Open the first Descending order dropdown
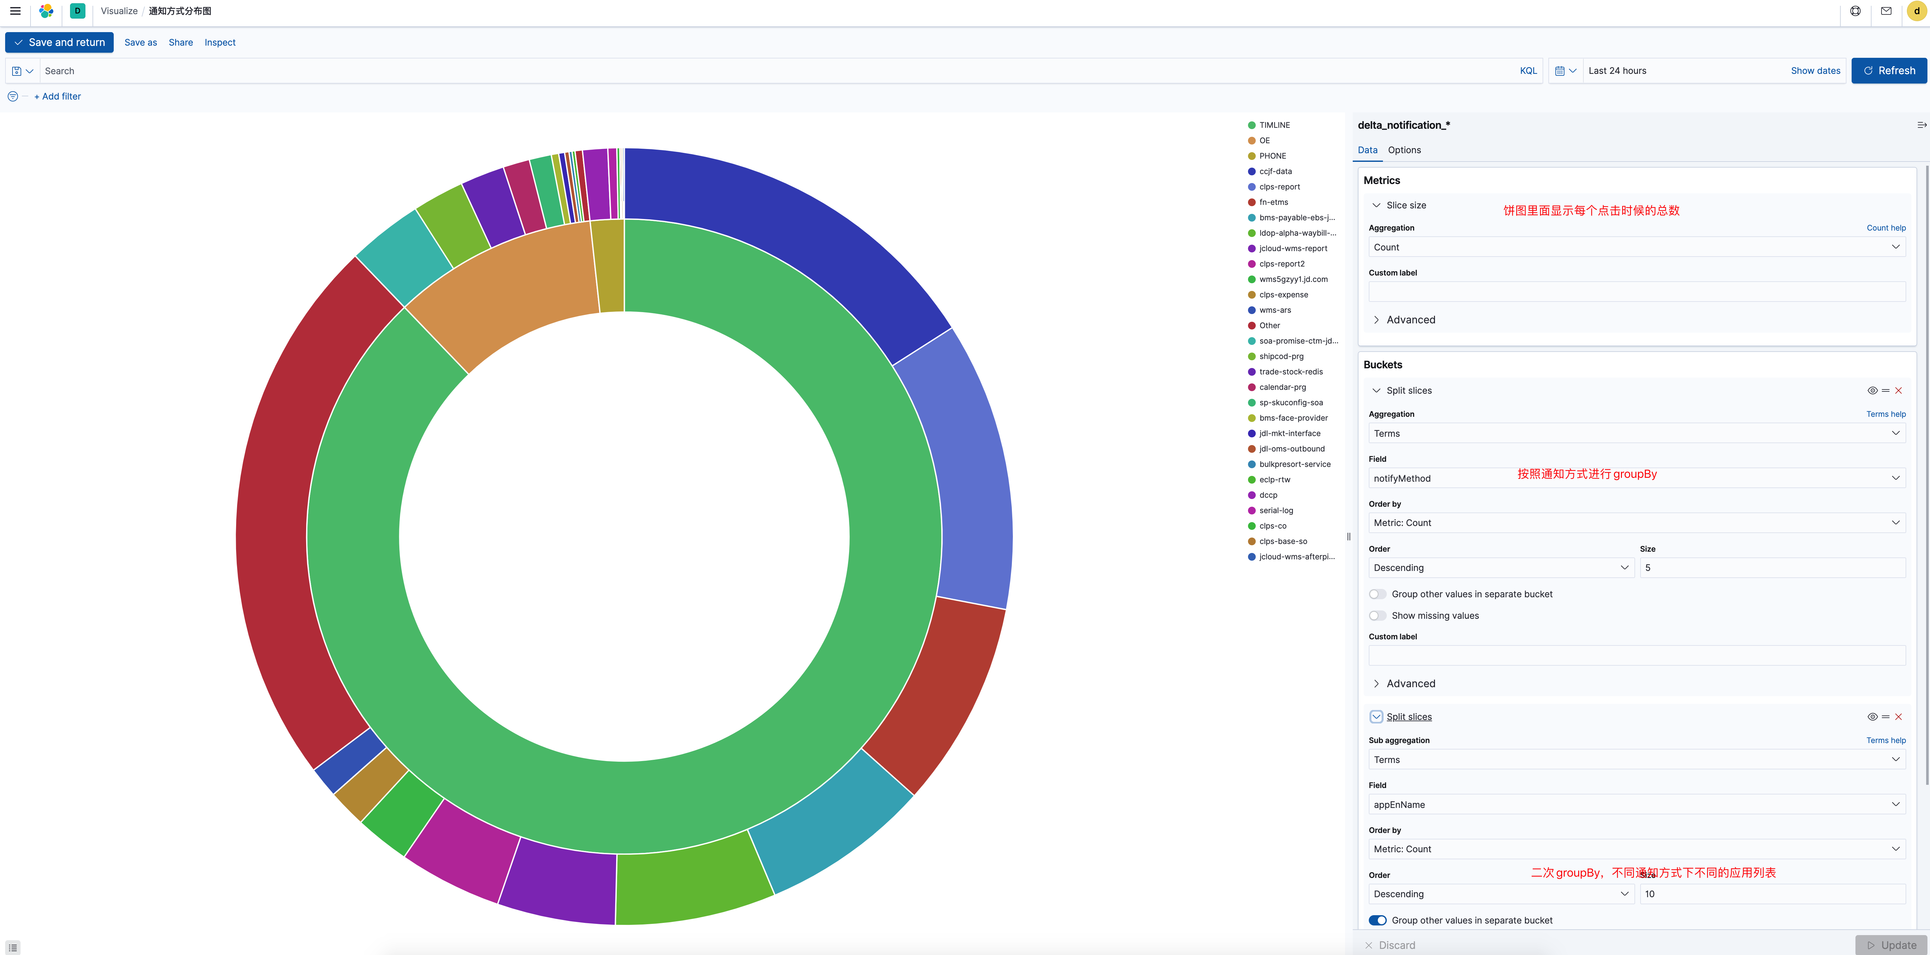 [x=1501, y=568]
